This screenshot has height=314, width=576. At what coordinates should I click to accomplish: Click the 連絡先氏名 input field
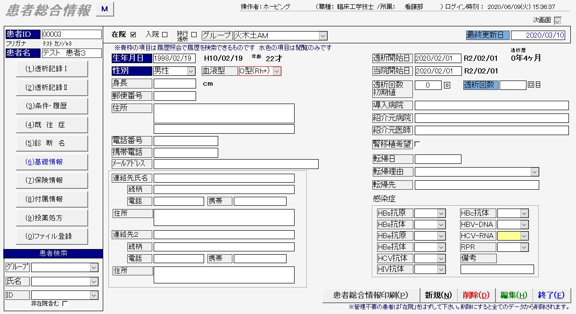coord(224,178)
